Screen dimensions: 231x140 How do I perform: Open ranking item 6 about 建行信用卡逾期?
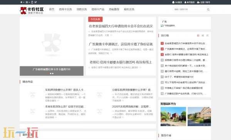point(186,71)
